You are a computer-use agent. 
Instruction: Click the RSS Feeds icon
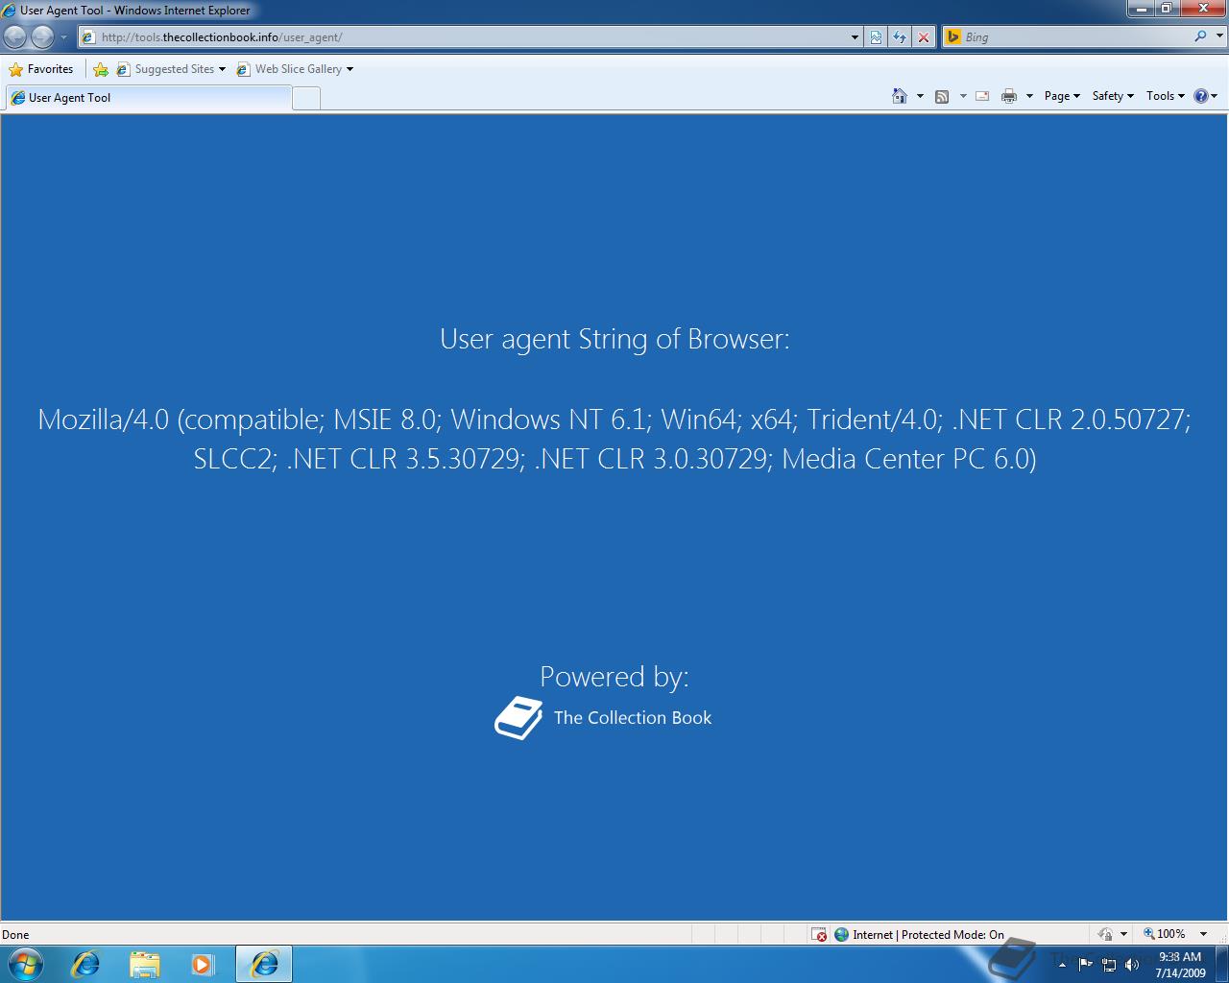942,96
